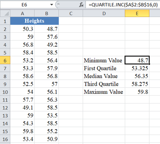Select cell showing 56.35
Viewport: 160px width, 144px height.
[x=137, y=76]
